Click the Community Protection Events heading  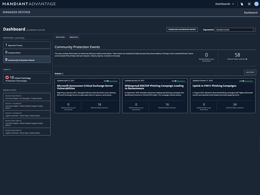77,47
